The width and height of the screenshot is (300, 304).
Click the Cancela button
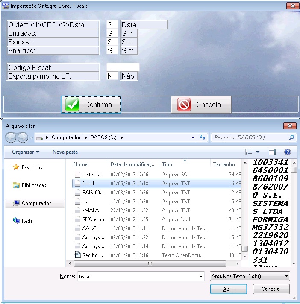(201, 105)
